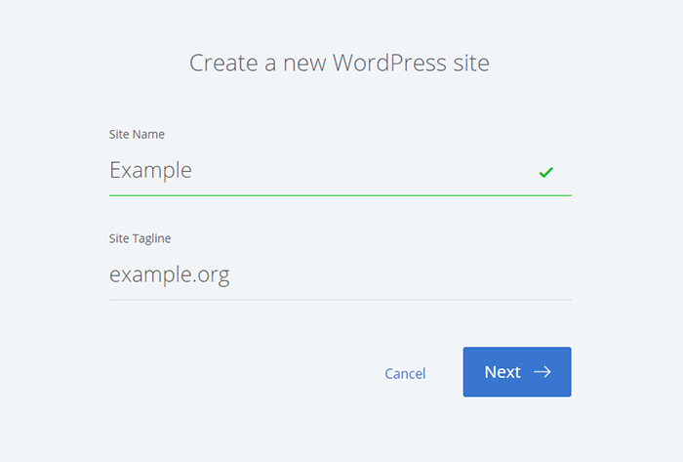
Task: Place cursor in the 'example.org' text
Action: pos(169,275)
